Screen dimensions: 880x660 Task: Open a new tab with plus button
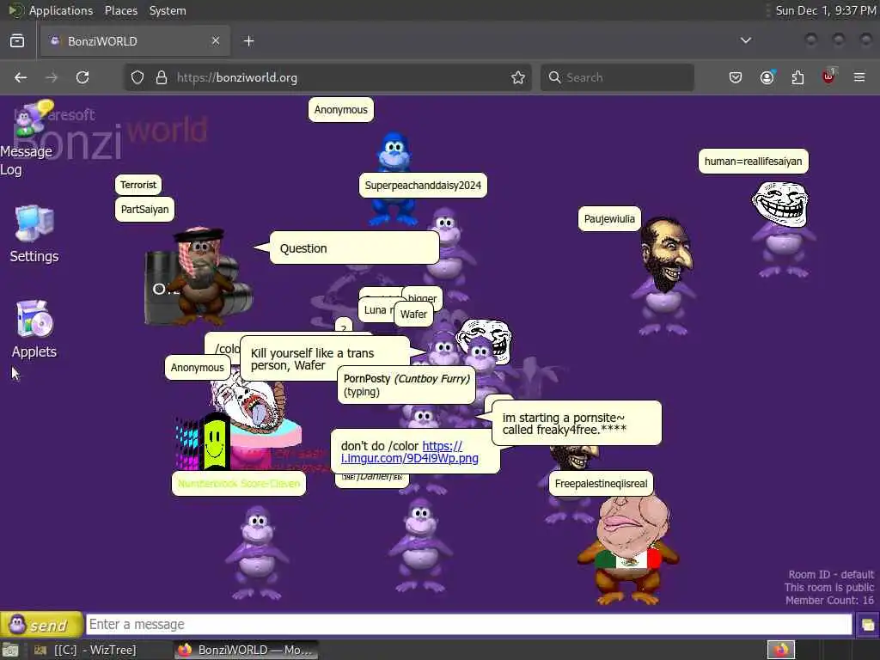(x=249, y=41)
